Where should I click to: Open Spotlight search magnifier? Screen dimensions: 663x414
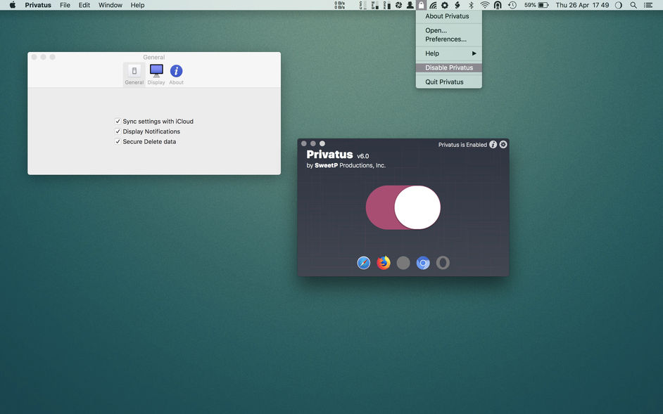coord(633,5)
